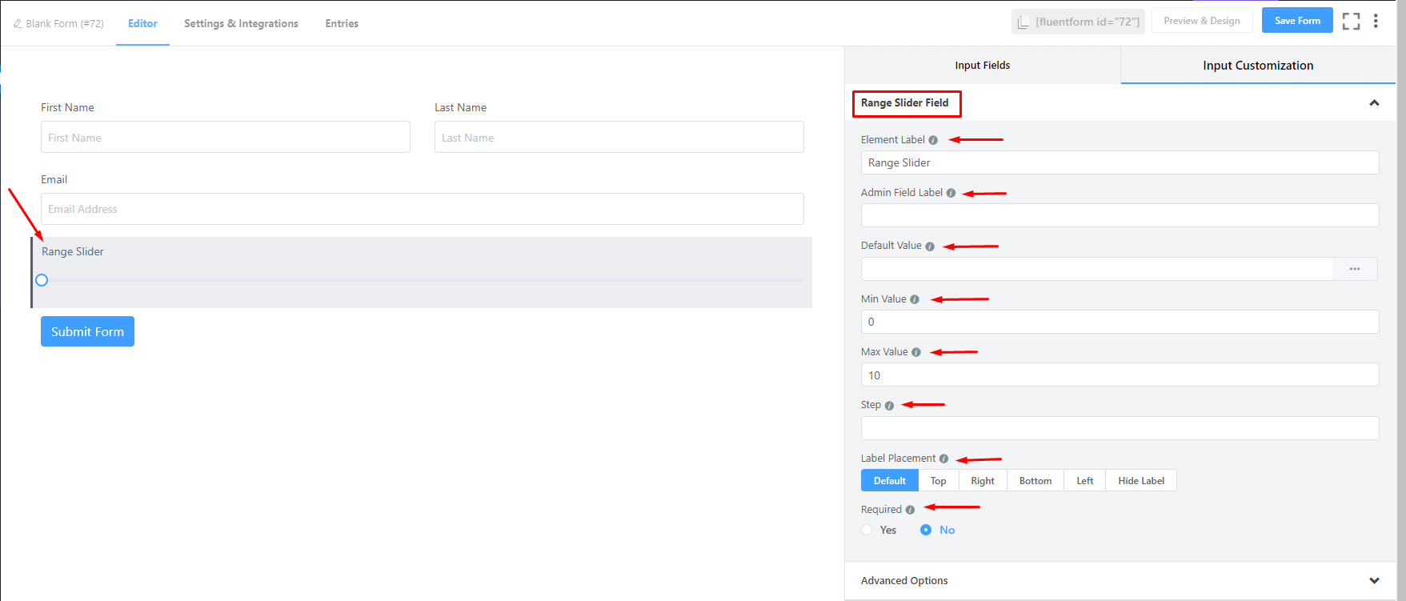The height and width of the screenshot is (601, 1406).
Task: Click the fullscreen toggle icon
Action: pyautogui.click(x=1351, y=22)
